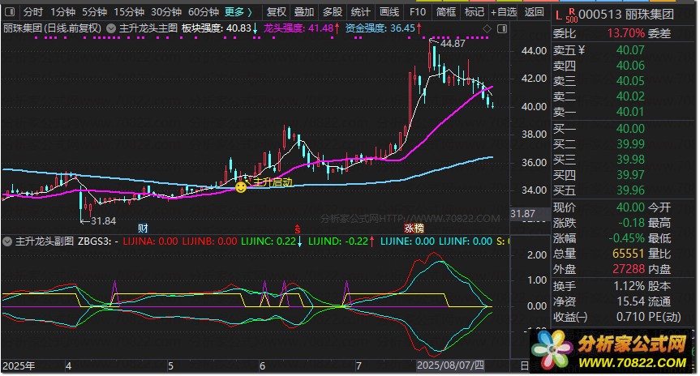Select the 30分钟 period
700x376 pixels.
(x=166, y=12)
